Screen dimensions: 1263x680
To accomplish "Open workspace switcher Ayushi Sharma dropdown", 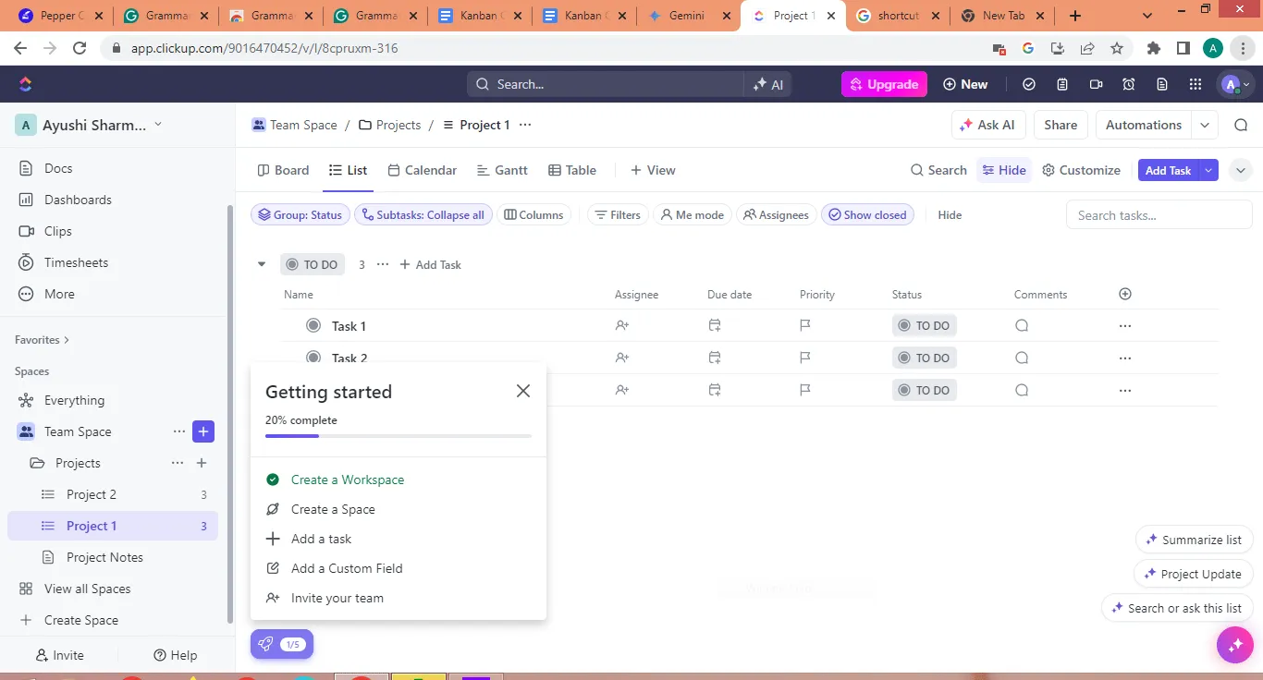I will (89, 125).
